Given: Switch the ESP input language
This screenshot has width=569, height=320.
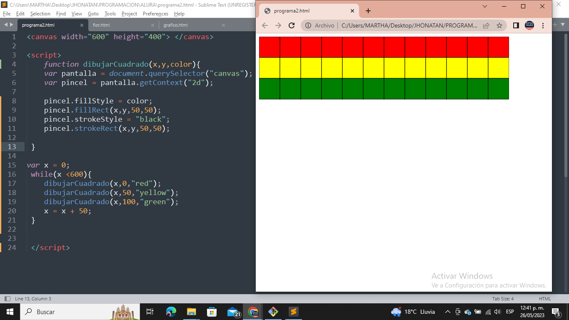Looking at the screenshot, I should click(x=510, y=312).
